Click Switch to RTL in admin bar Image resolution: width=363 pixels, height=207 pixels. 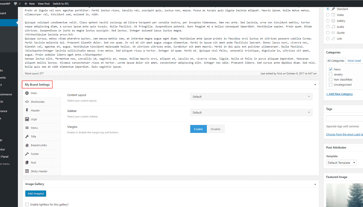coord(61,4)
